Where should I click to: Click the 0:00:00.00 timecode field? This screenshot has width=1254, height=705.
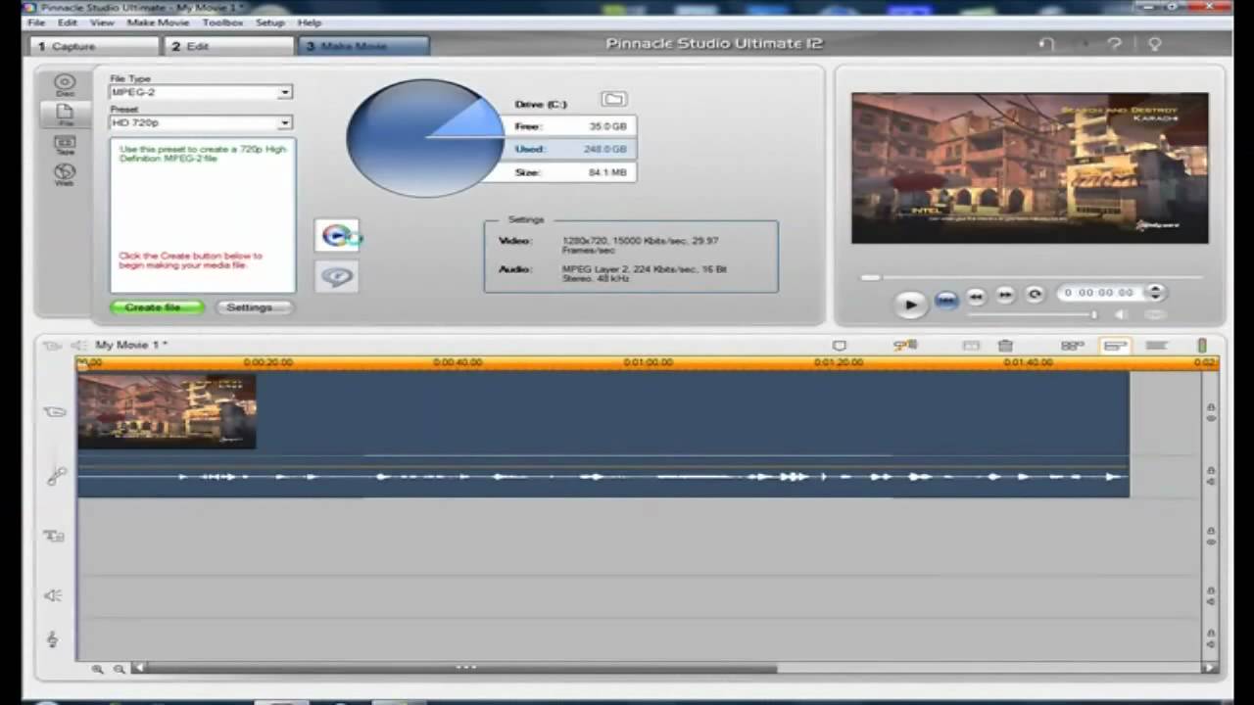(1099, 293)
